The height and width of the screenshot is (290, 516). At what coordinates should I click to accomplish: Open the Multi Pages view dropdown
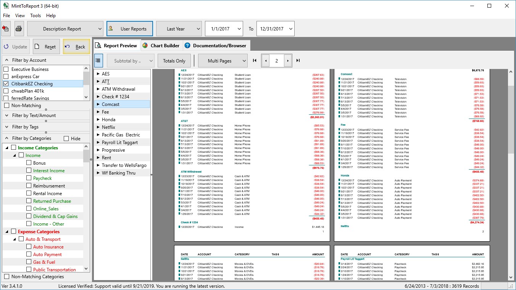pyautogui.click(x=223, y=61)
